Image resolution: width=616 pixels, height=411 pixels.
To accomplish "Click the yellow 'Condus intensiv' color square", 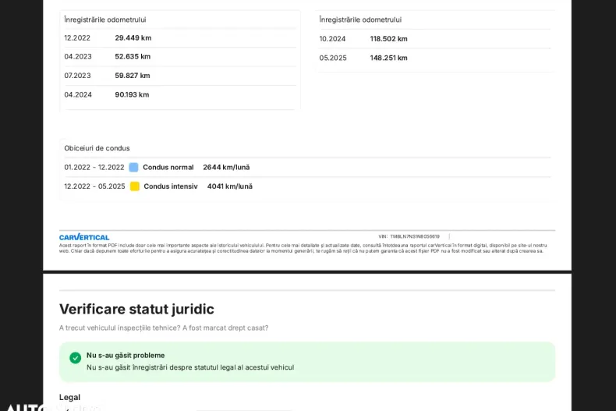I will (x=135, y=186).
